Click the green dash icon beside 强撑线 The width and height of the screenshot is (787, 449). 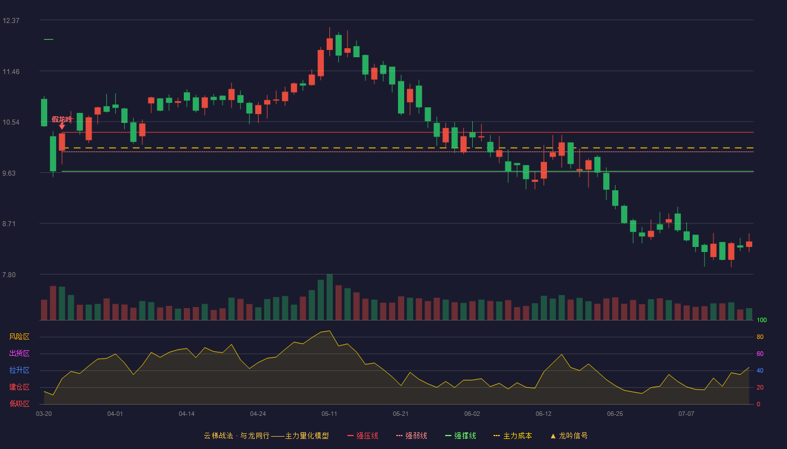tap(448, 436)
